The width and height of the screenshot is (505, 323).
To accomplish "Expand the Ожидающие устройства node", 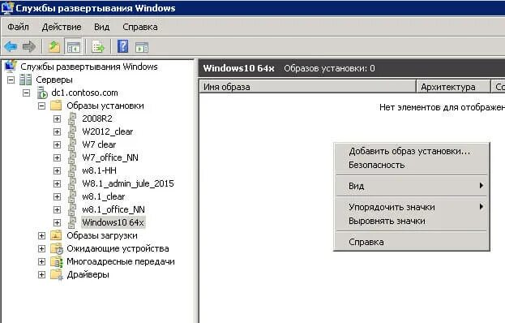I will tap(42, 248).
